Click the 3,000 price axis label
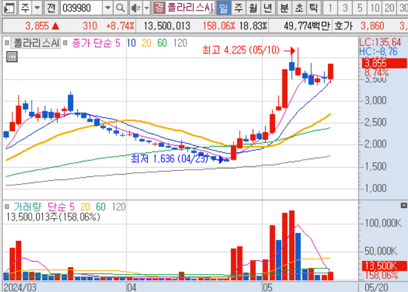Screen dimensions: 408x292 [x=376, y=101]
